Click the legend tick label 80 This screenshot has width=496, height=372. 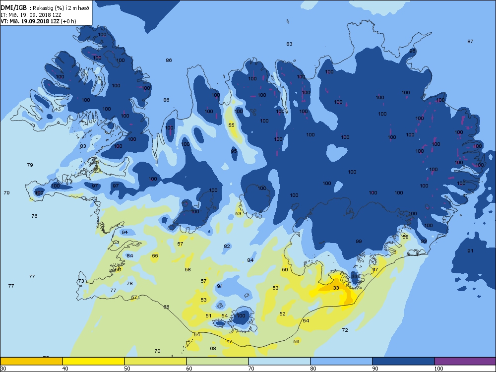coord(313,369)
